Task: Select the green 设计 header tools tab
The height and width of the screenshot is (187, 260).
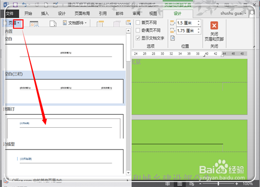Action: [x=177, y=14]
